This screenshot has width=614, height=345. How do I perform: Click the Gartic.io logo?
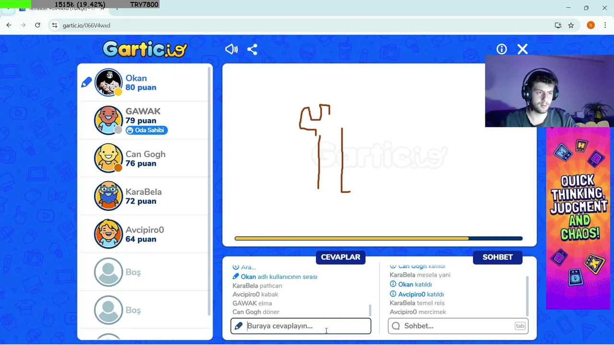[x=145, y=49]
